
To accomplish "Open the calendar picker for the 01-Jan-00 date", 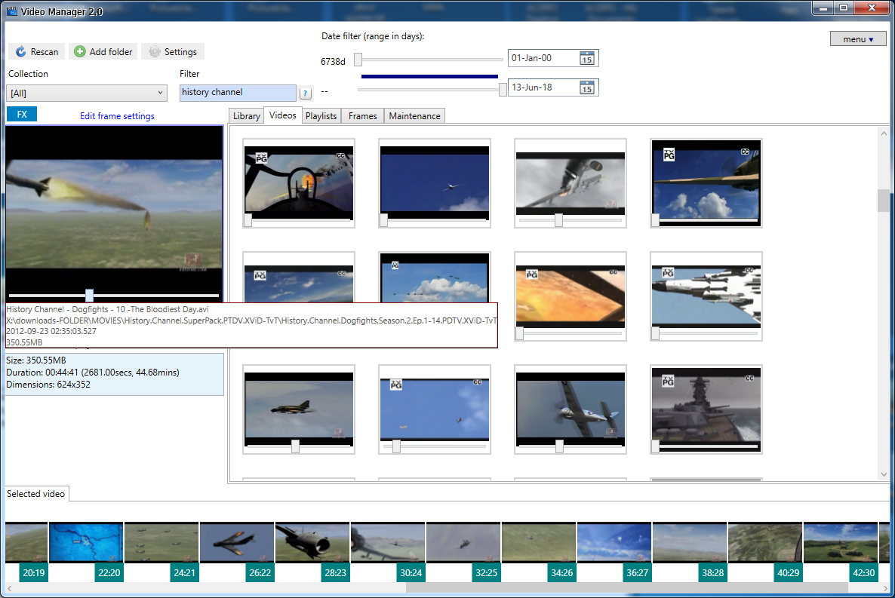I will pyautogui.click(x=588, y=57).
